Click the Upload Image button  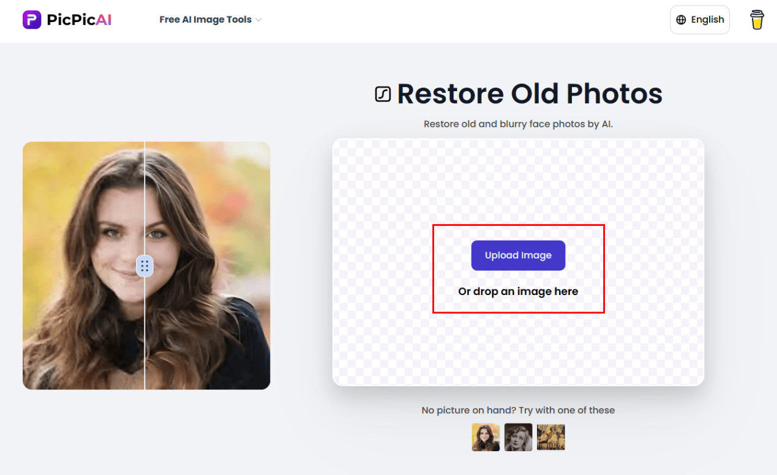[x=518, y=255]
